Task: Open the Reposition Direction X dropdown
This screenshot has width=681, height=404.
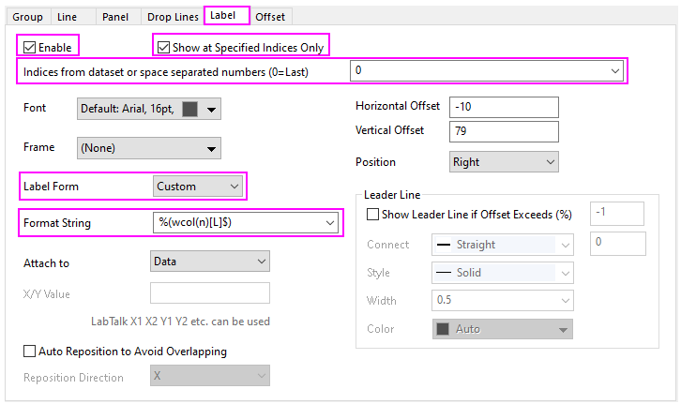Action: (x=210, y=375)
